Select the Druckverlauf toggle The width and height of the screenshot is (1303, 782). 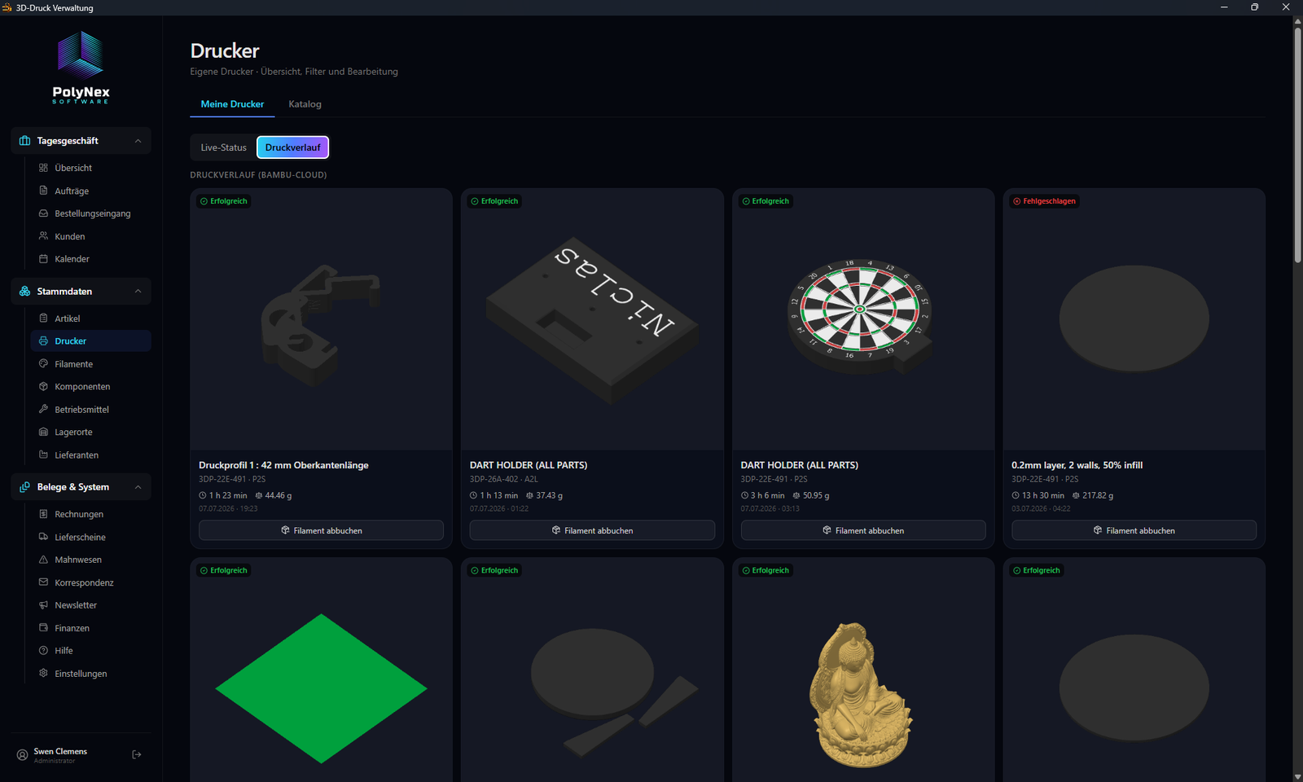coord(293,147)
